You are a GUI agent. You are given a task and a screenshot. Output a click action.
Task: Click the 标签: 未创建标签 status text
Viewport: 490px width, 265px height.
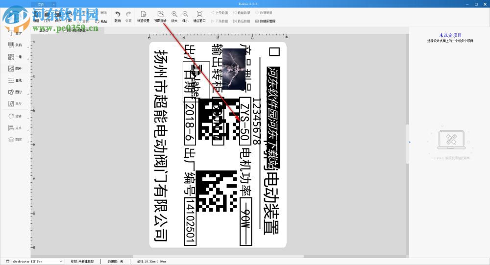pos(82,261)
